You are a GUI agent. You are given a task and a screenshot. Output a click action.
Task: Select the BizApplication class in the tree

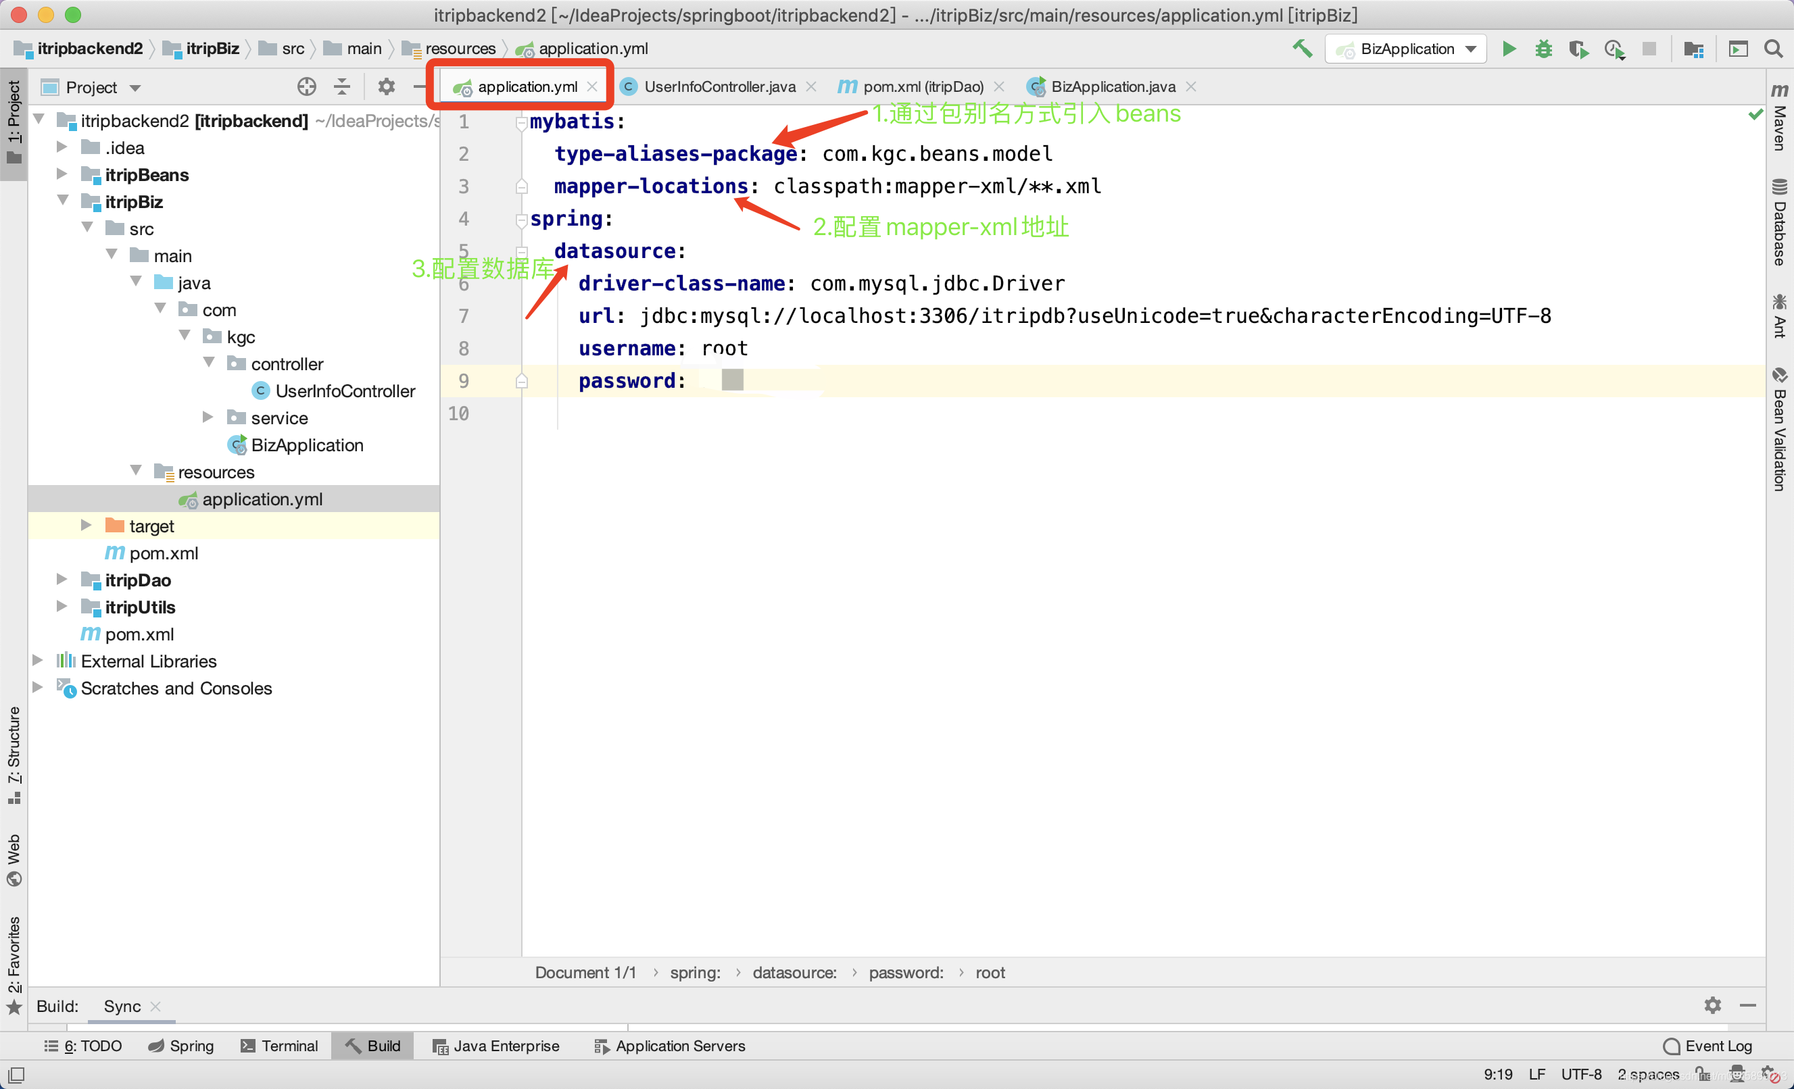[x=306, y=445]
